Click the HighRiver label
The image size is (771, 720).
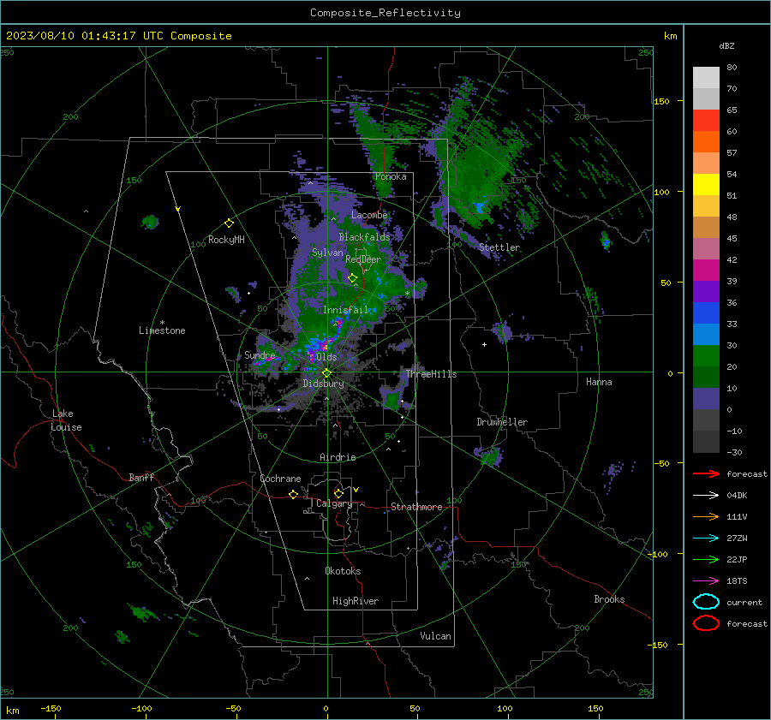pos(356,601)
